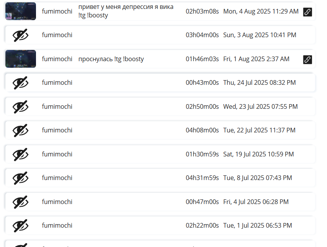Click crossed-eye icon on 1 Jul 2025 row
The height and width of the screenshot is (247, 327).
tap(21, 225)
